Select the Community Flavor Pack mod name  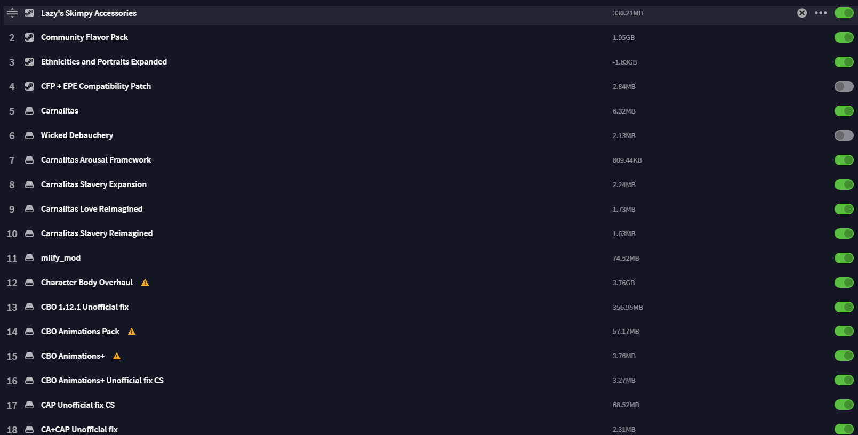(x=84, y=37)
